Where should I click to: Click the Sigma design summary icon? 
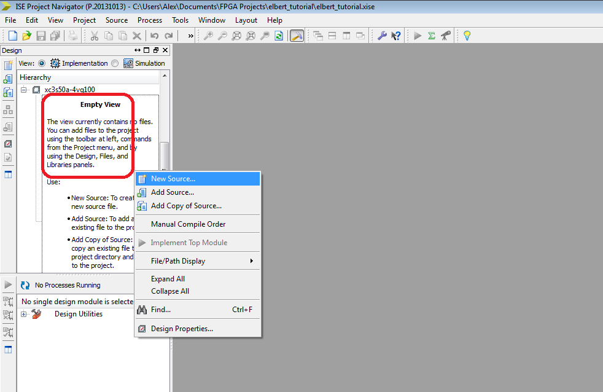coord(432,36)
